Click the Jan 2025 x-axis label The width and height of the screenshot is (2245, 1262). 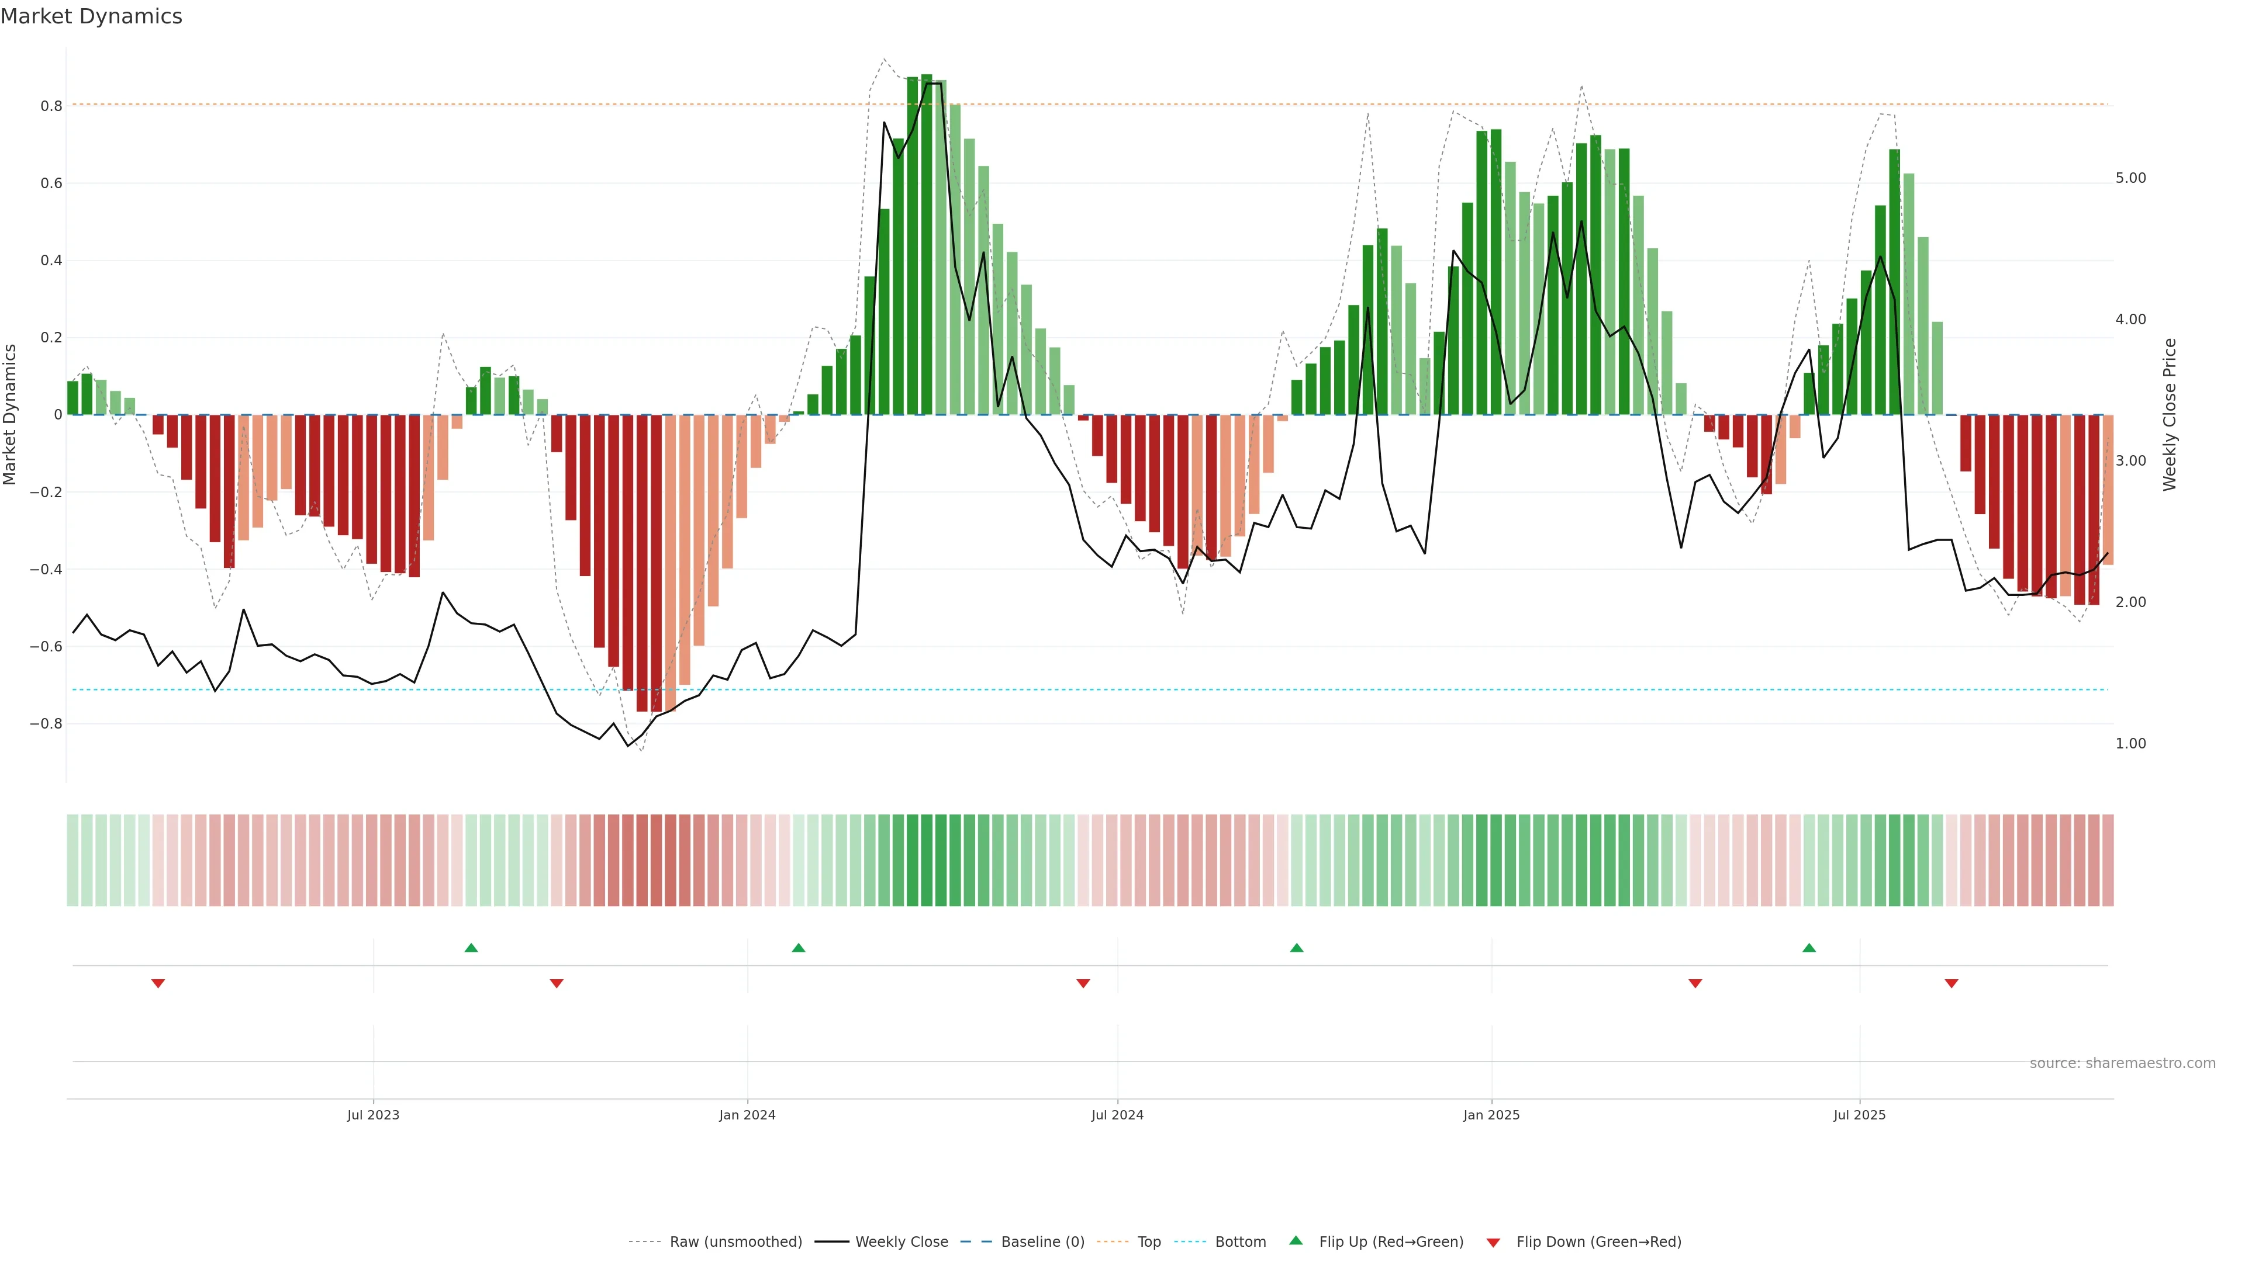pos(1491,1115)
